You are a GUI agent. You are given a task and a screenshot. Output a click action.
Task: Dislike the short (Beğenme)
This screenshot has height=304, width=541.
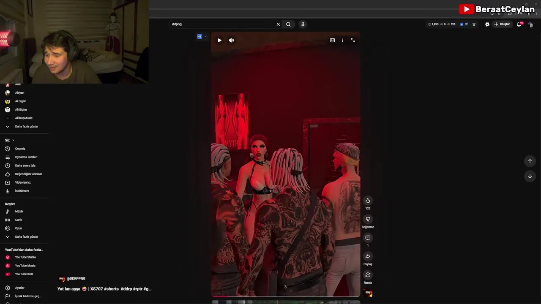click(368, 219)
